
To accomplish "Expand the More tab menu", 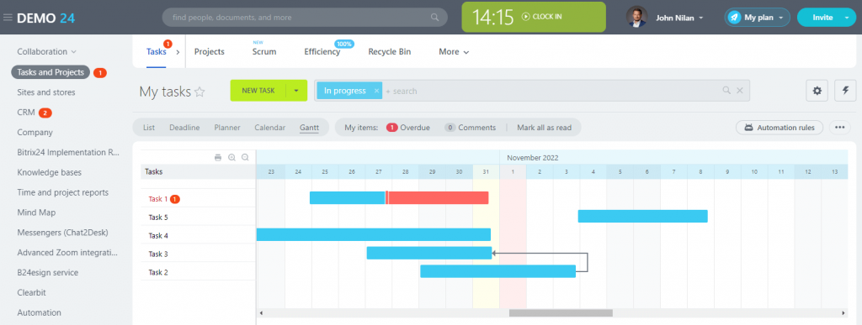I will click(x=454, y=51).
